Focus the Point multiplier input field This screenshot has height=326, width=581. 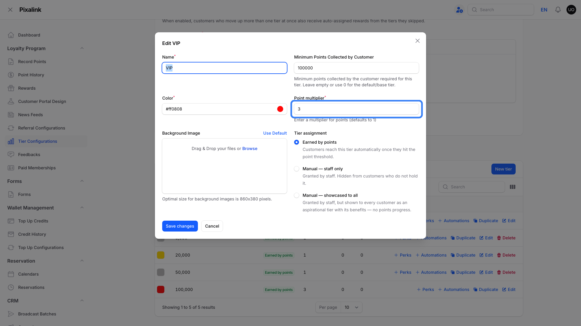click(x=356, y=109)
